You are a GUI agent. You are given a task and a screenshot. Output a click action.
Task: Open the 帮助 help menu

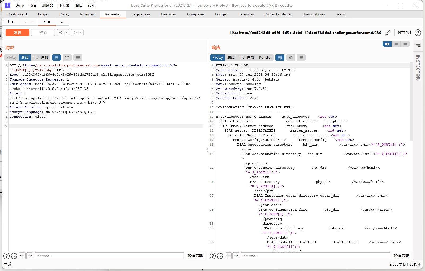[x=91, y=5]
